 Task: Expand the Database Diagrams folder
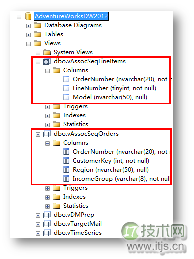[x=28, y=26]
